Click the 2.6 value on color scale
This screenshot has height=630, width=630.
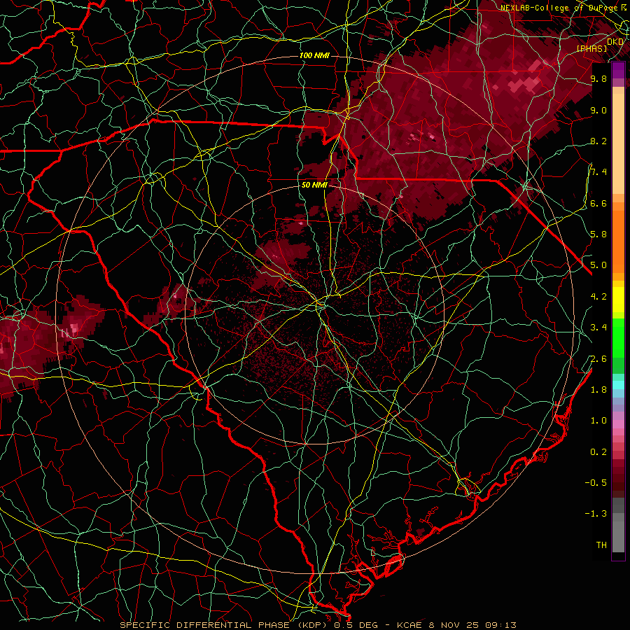coord(598,358)
